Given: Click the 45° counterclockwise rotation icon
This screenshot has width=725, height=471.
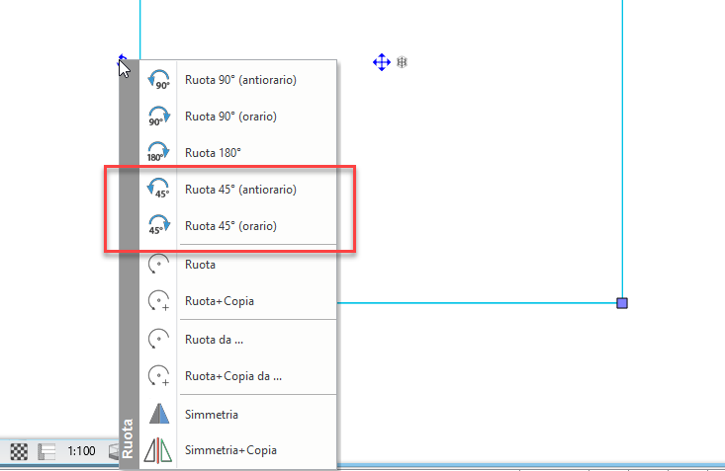Looking at the screenshot, I should coord(158,189).
